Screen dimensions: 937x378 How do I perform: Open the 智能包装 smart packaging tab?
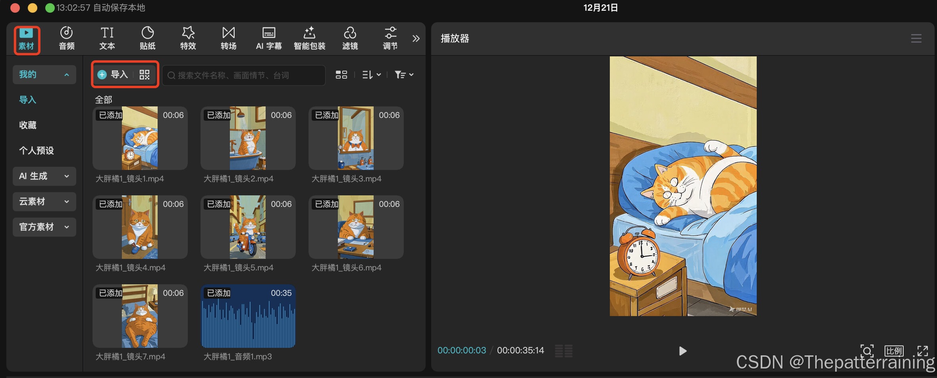[x=310, y=39]
